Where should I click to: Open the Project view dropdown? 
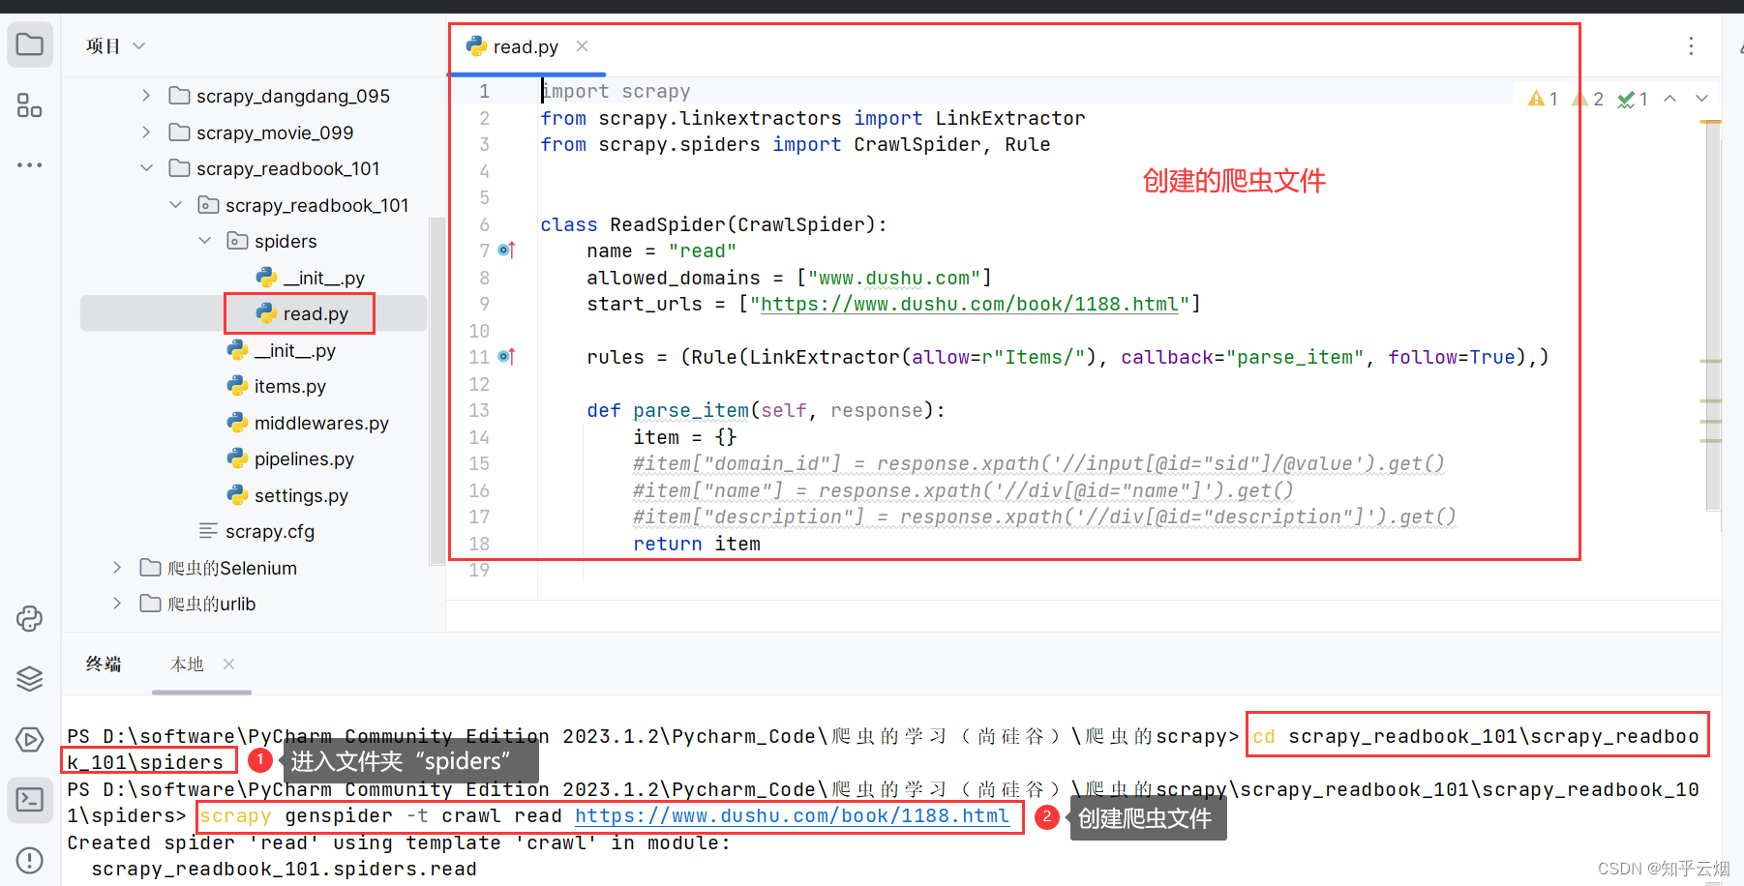point(115,46)
